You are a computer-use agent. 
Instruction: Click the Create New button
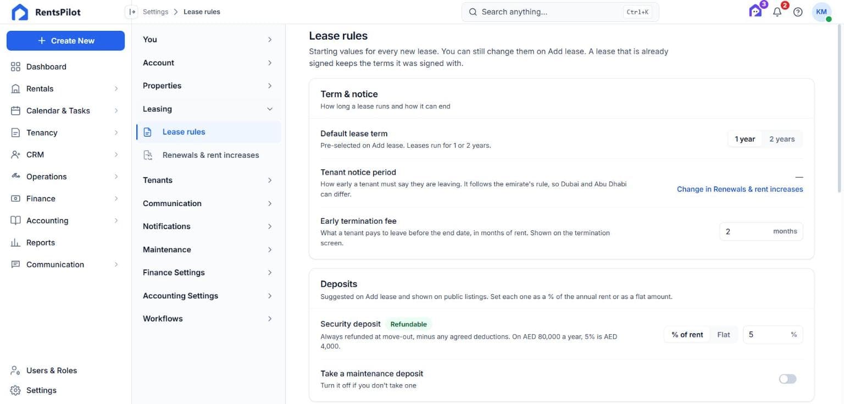(x=65, y=41)
